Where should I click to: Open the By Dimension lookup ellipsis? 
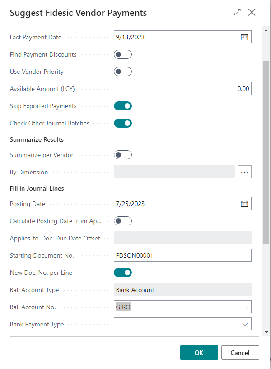[x=244, y=172]
